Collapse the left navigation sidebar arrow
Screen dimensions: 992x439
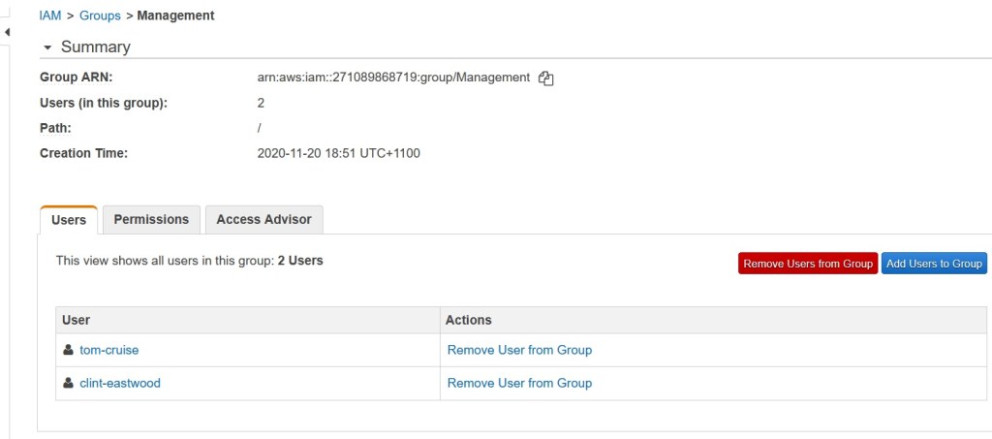[x=7, y=32]
